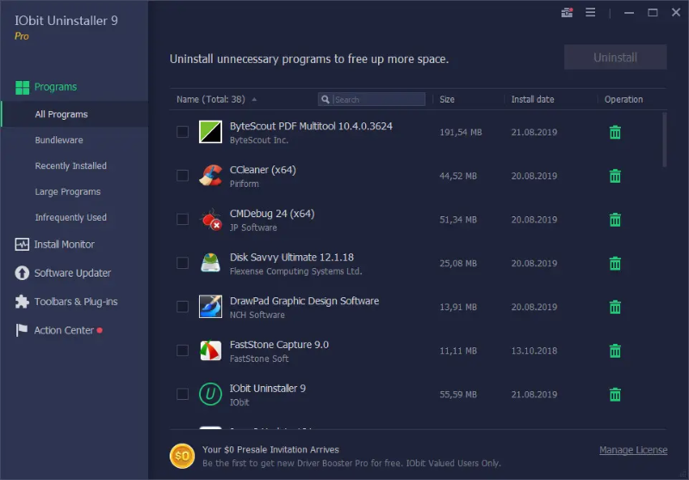Select the DrawPad Graphic Design Software checkbox
This screenshot has height=480, width=689.
click(183, 307)
